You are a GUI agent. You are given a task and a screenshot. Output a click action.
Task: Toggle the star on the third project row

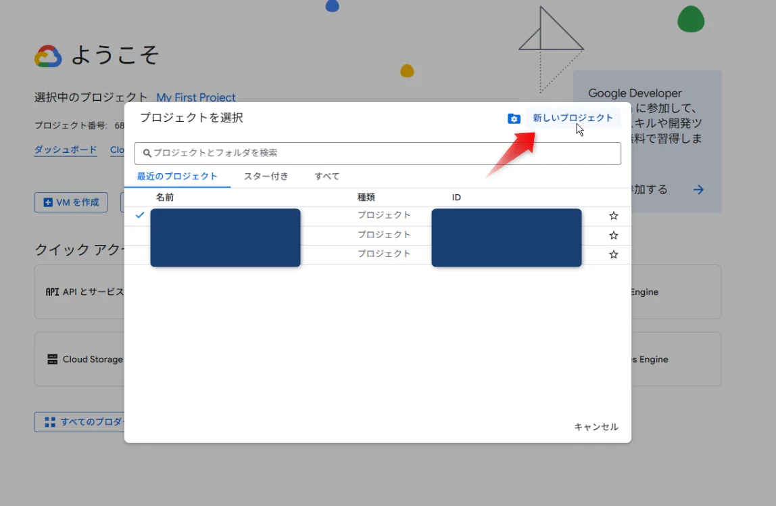pos(613,254)
